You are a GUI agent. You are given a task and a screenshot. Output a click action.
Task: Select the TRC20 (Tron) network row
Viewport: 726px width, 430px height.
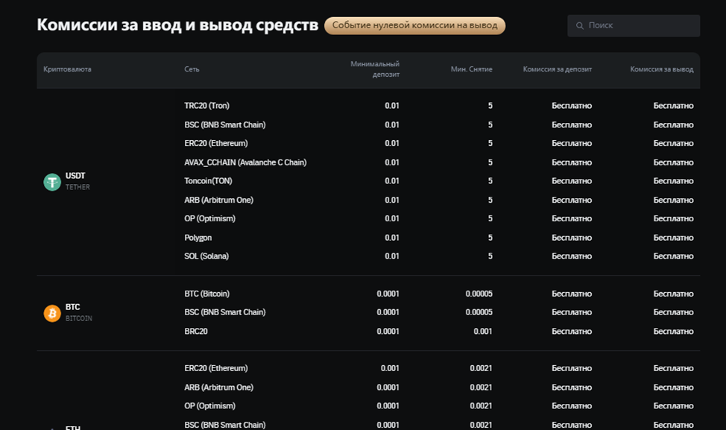click(207, 106)
